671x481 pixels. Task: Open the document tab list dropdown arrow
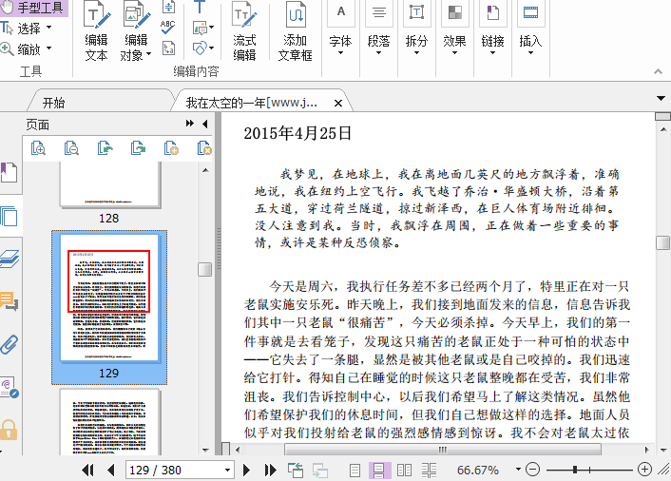pos(661,98)
